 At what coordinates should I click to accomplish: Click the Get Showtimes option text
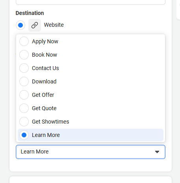coord(50,122)
